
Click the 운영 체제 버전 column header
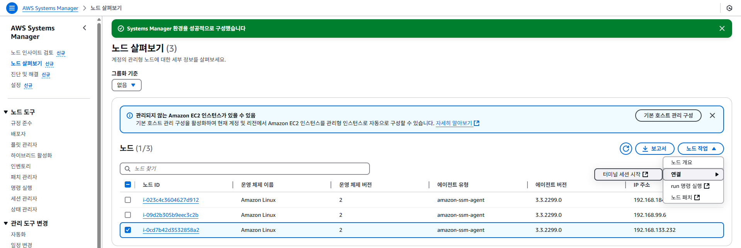pyautogui.click(x=355, y=185)
